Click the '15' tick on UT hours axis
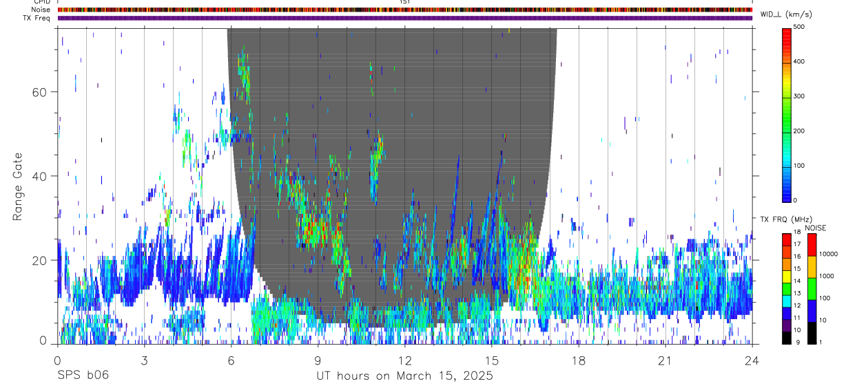Image resolution: width=846 pixels, height=390 pixels. pyautogui.click(x=491, y=360)
